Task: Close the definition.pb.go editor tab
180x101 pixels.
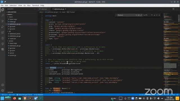Action: [x=66, y=9]
